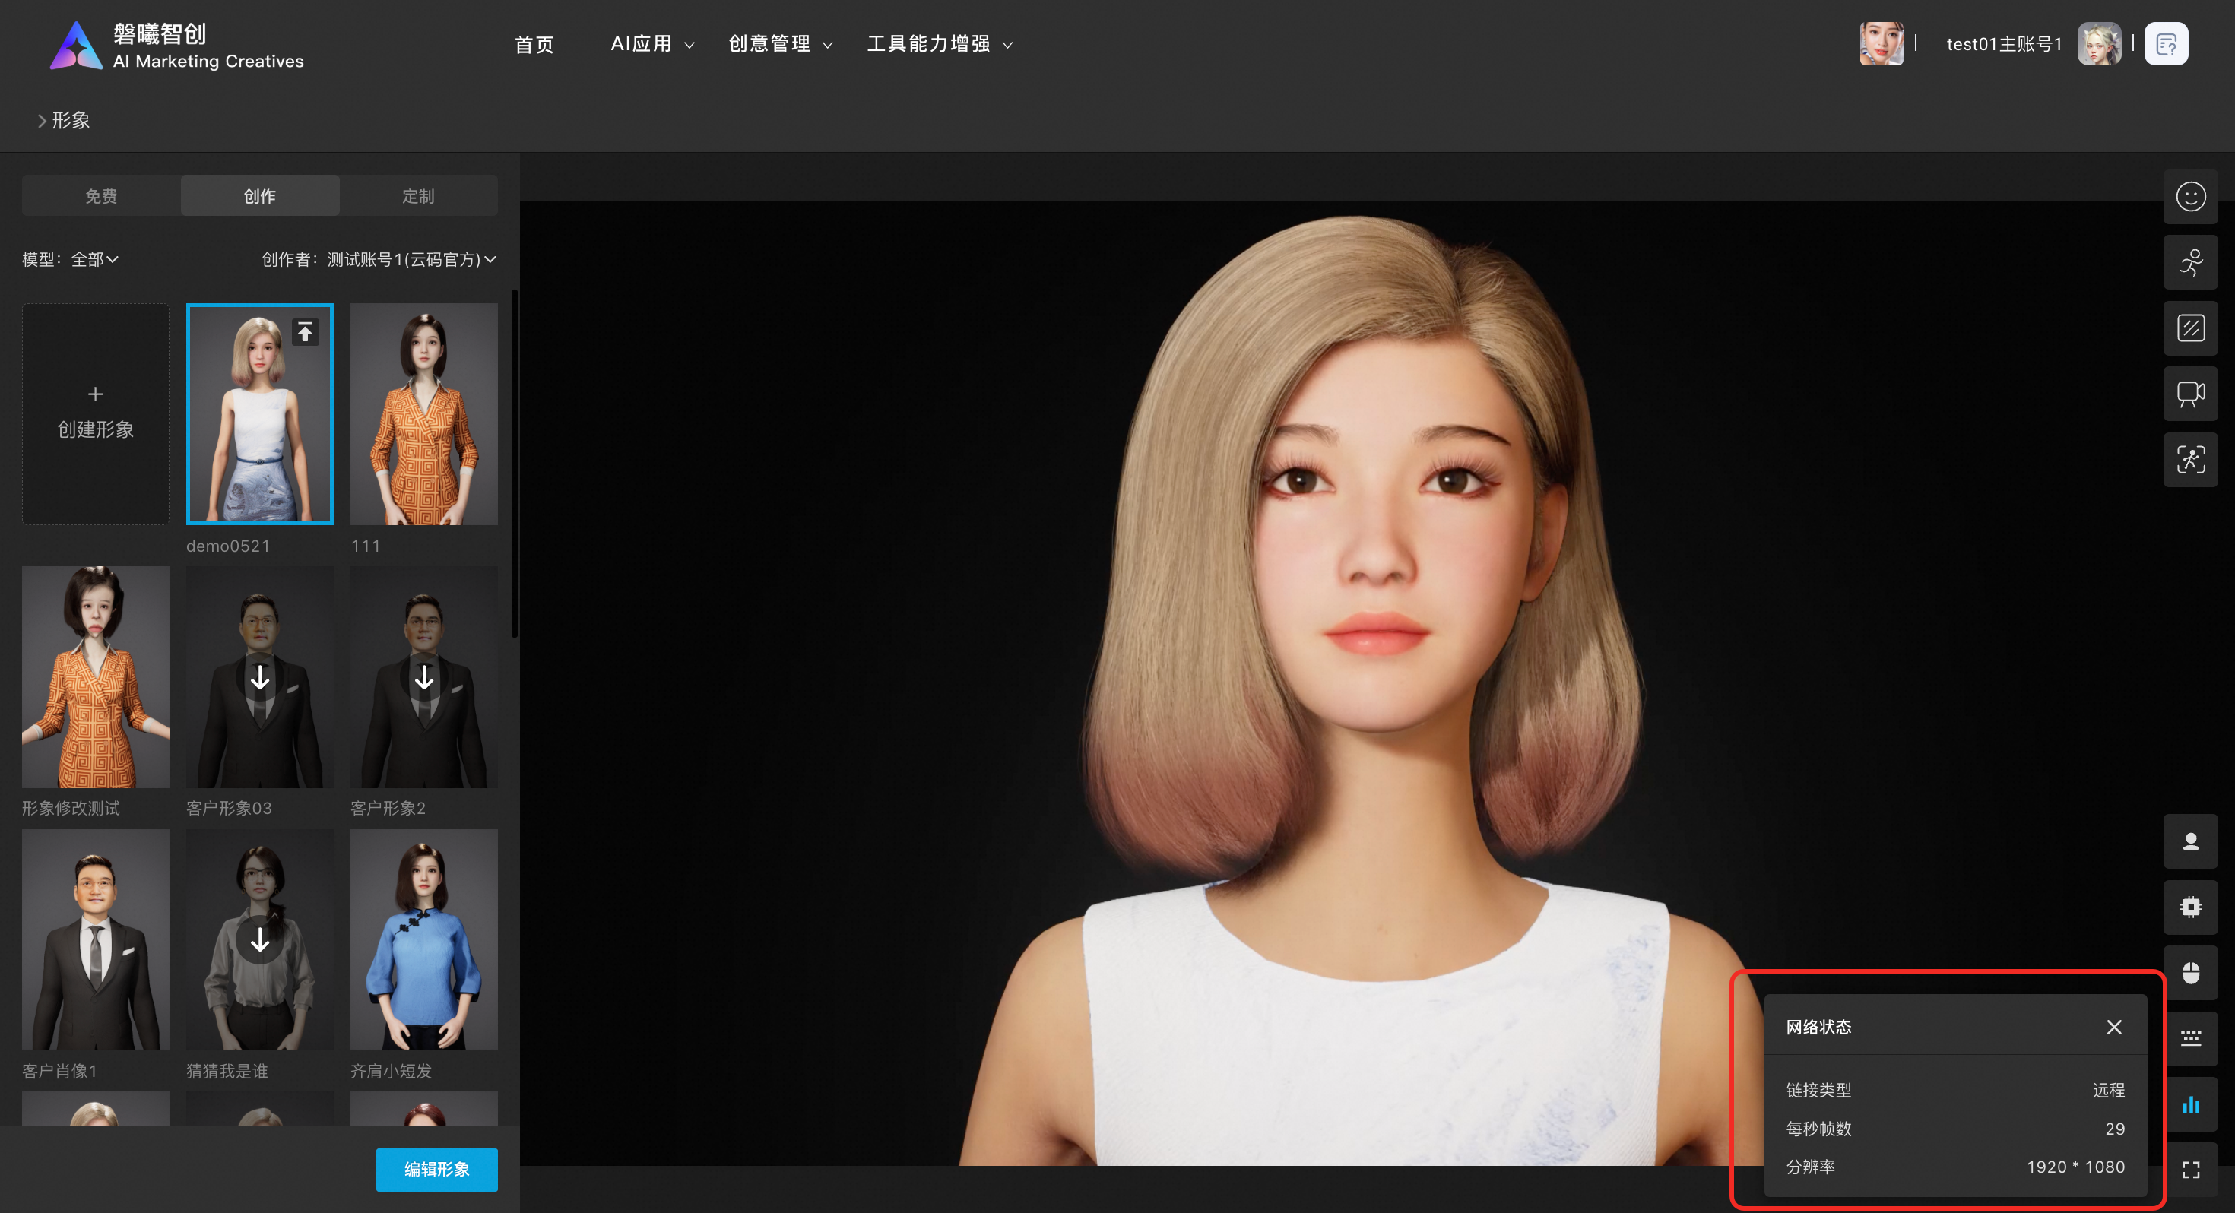This screenshot has height=1213, width=2235.
Task: Expand the 创意管理 menu
Action: pyautogui.click(x=780, y=44)
